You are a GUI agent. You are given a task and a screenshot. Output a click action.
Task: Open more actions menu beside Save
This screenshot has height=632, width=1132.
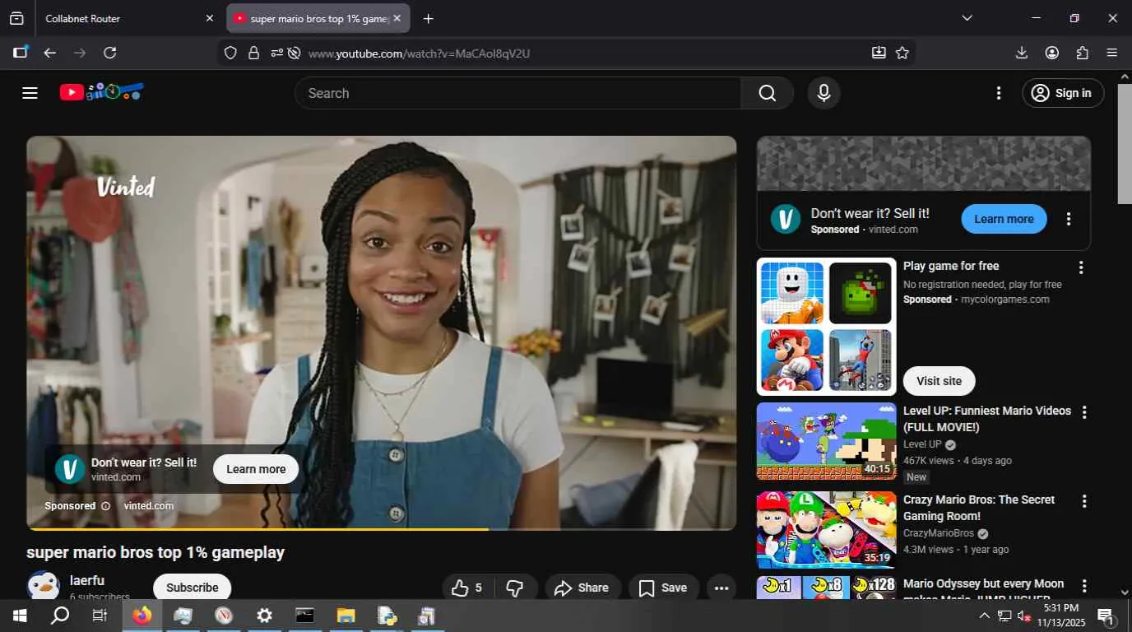click(721, 588)
